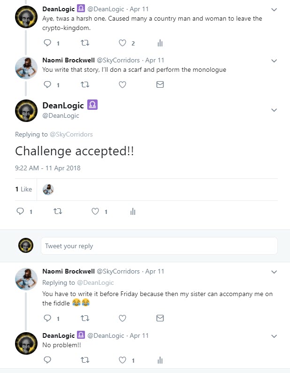Viewport: 290px width, 373px height.
Task: Retweet the "Aye, twas a harsh one" tweet
Action: (x=85, y=43)
